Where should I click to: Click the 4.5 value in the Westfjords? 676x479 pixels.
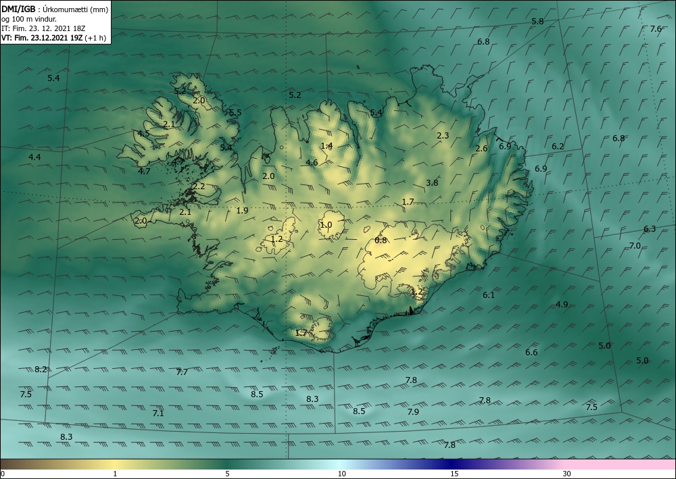click(143, 133)
